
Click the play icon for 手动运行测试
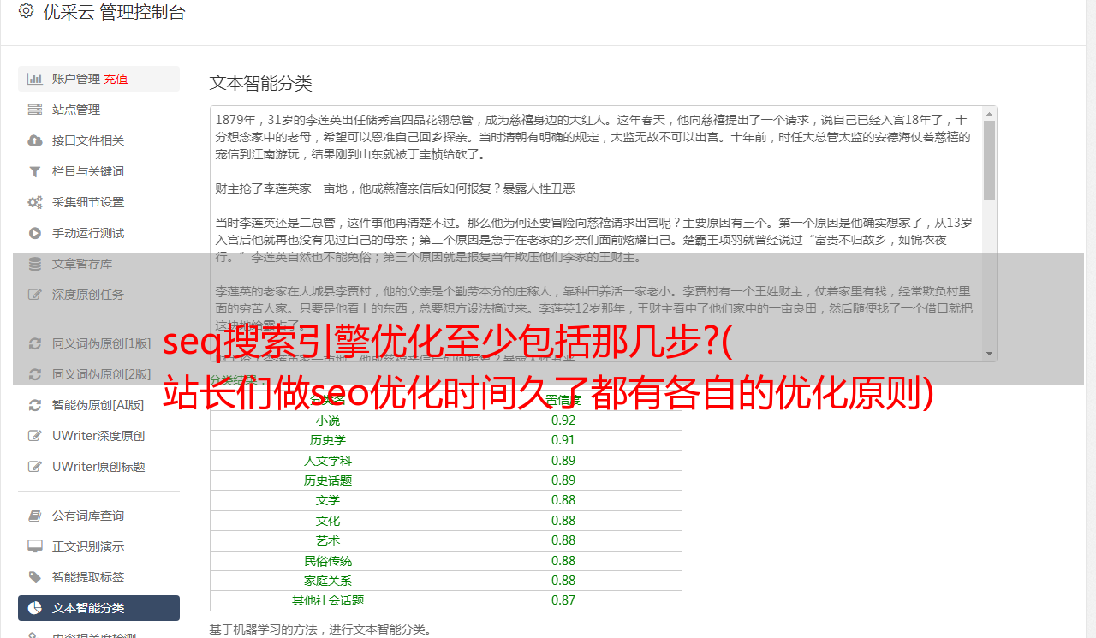(35, 233)
